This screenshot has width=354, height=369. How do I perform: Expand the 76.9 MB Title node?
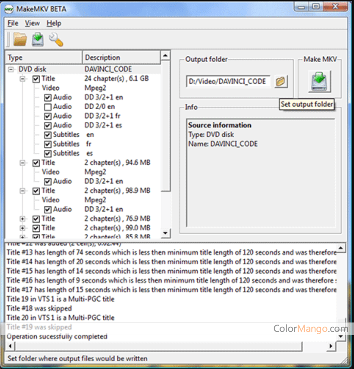tap(23, 219)
